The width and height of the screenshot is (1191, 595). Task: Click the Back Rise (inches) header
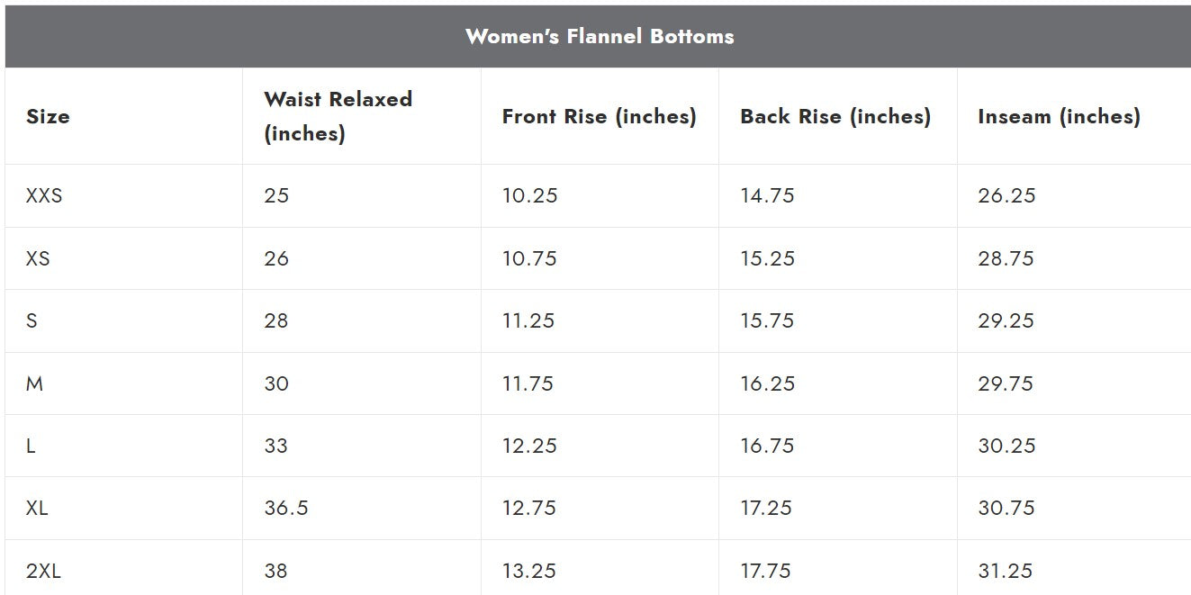coord(835,116)
